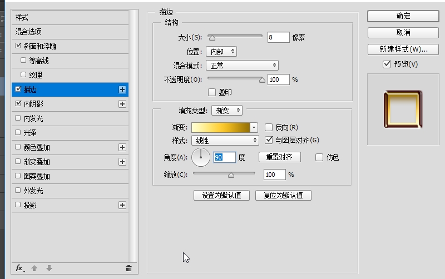This screenshot has height=279, width=445.
Task: Add another 渐变叠加 effect with plus icon
Action: [x=122, y=162]
